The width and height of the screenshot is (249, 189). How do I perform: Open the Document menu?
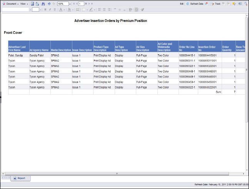[x=12, y=3]
